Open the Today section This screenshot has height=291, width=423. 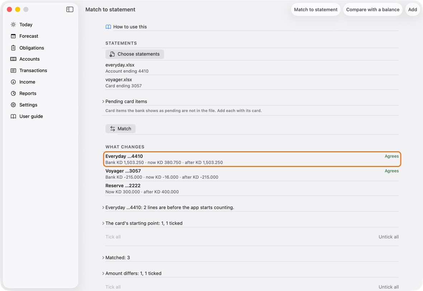[26, 24]
